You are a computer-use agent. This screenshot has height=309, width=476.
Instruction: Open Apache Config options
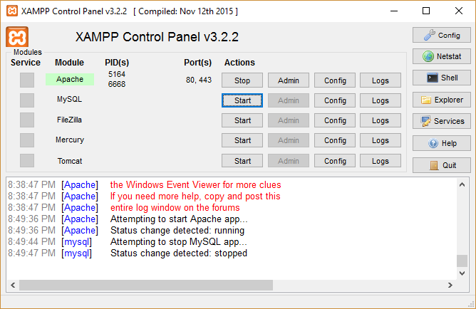coord(335,80)
